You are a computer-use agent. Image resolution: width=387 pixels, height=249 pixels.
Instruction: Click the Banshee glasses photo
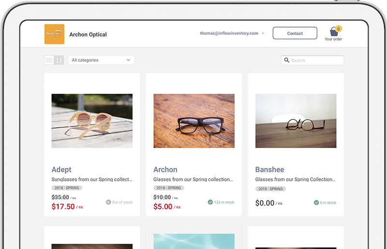click(x=296, y=121)
